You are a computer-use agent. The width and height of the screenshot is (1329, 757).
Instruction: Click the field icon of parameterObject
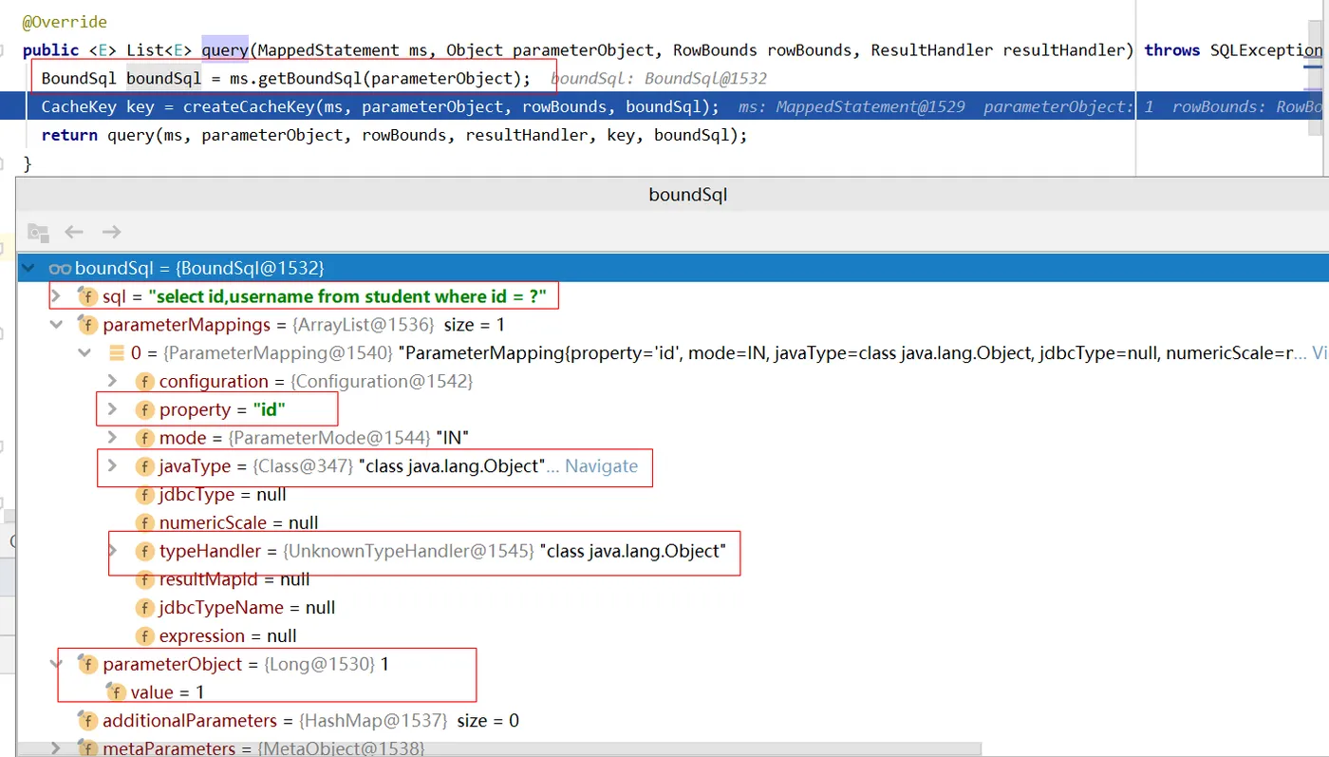(x=87, y=664)
